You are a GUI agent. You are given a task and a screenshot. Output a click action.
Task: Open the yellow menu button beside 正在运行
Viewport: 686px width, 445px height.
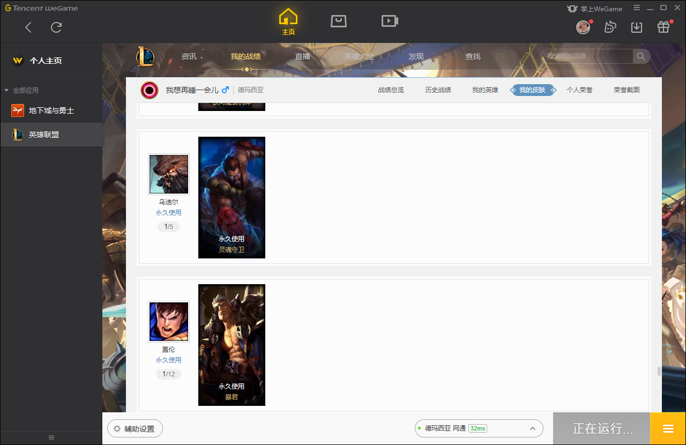668,428
